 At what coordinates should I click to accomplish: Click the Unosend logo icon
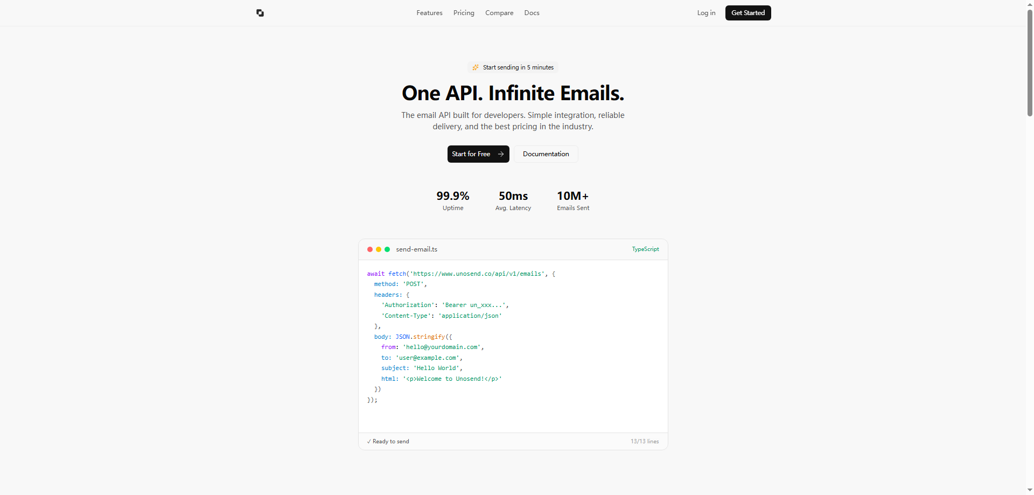260,13
